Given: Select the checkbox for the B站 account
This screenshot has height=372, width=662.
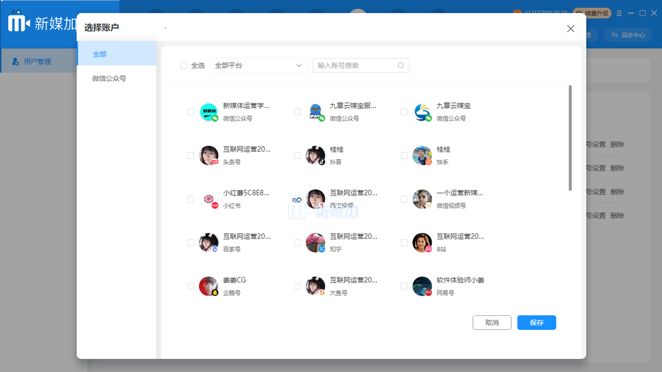Looking at the screenshot, I should point(404,243).
